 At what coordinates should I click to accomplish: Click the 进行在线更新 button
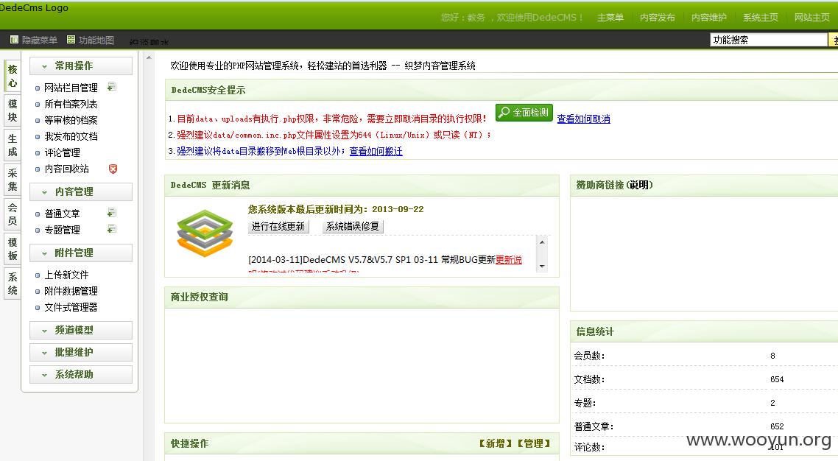[278, 227]
